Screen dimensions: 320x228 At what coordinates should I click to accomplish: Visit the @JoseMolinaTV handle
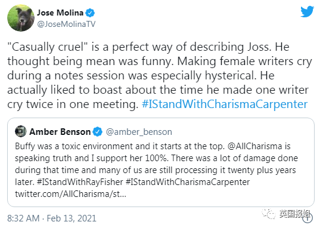coord(66,24)
